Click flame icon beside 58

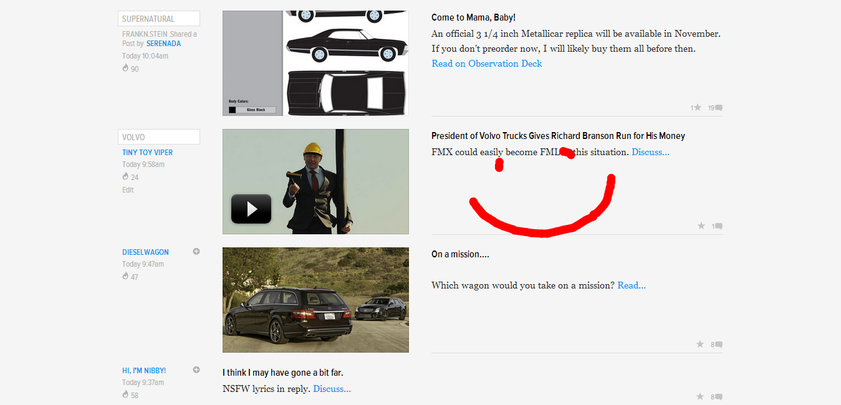pos(125,395)
